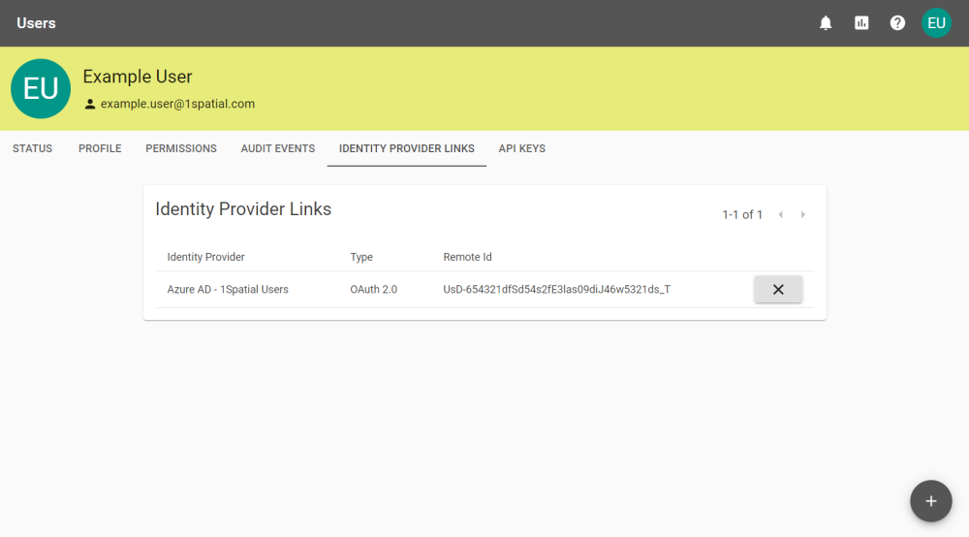Select the UsD-654321 remote id value
The height and width of the screenshot is (537, 969).
(557, 290)
